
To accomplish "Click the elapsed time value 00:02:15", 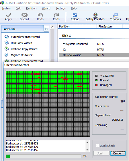I will point(118,120).
